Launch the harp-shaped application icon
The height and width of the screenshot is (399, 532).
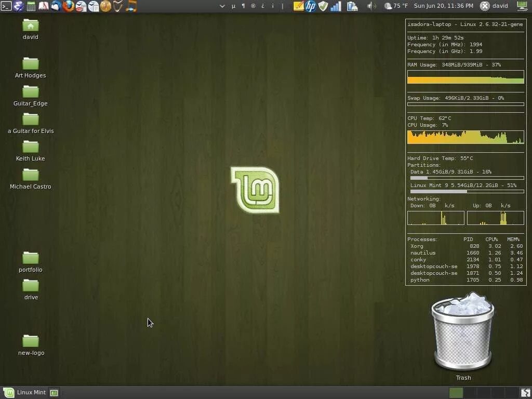click(x=118, y=6)
